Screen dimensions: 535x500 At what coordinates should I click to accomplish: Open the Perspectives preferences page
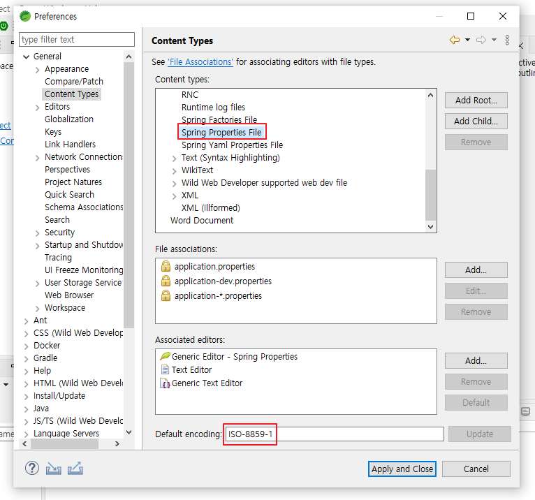[67, 170]
